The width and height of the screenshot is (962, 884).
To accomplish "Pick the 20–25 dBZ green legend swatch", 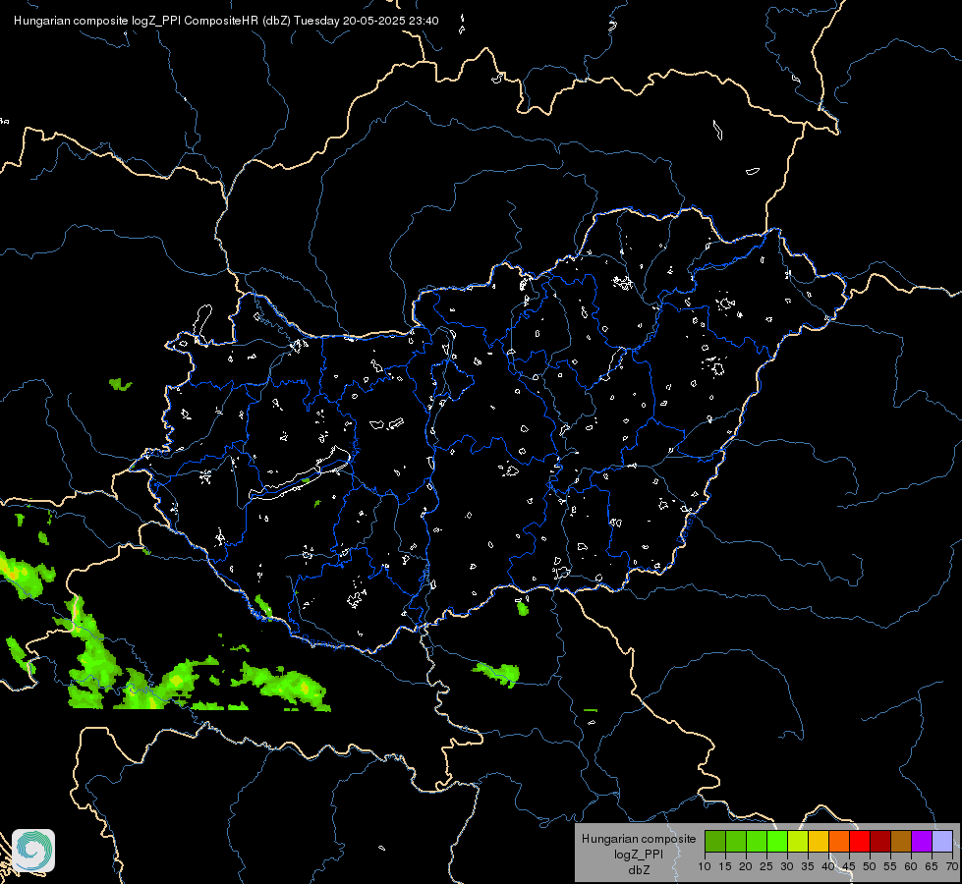I will click(757, 841).
